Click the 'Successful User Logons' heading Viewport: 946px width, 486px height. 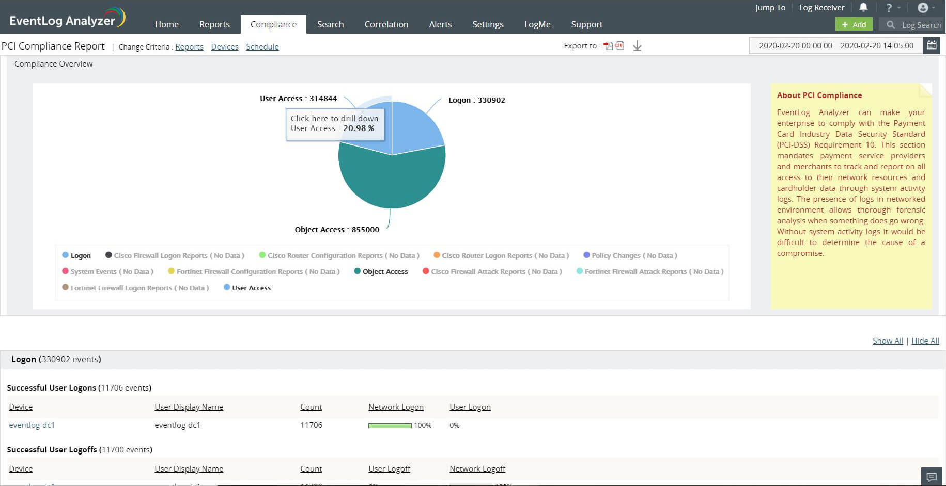pos(52,388)
